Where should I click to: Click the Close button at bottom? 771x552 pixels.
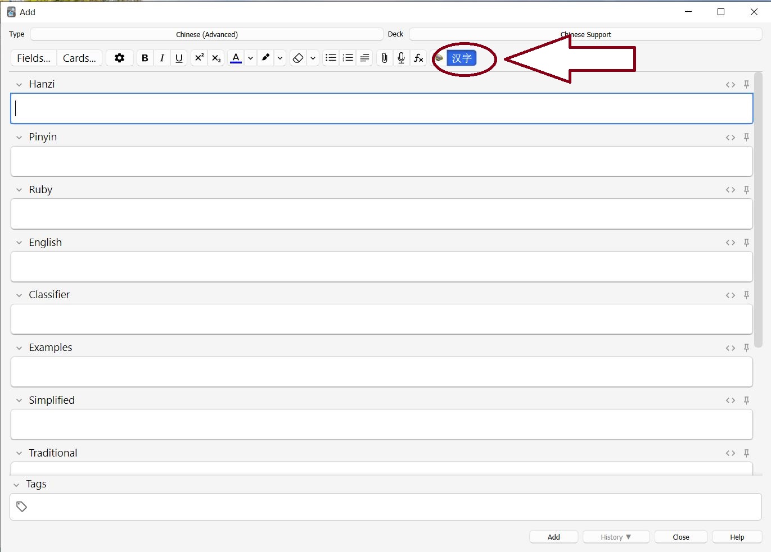tap(681, 537)
